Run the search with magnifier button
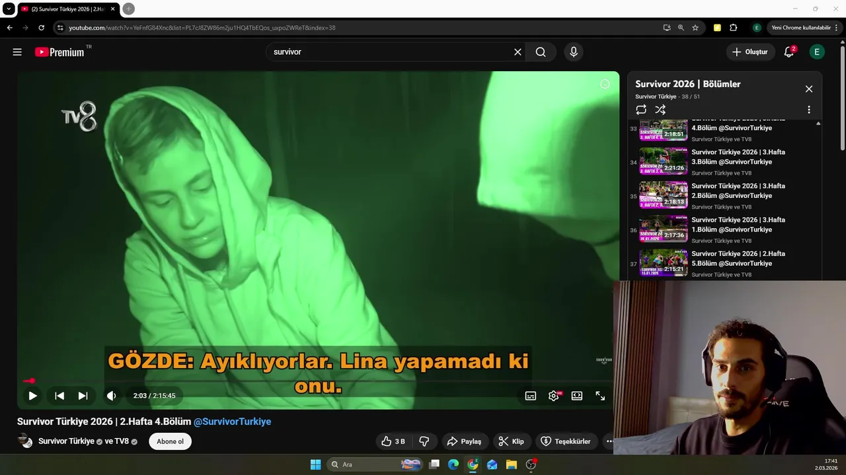The width and height of the screenshot is (846, 475). point(541,52)
